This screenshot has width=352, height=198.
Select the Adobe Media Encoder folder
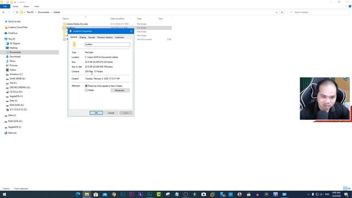[x=77, y=24]
